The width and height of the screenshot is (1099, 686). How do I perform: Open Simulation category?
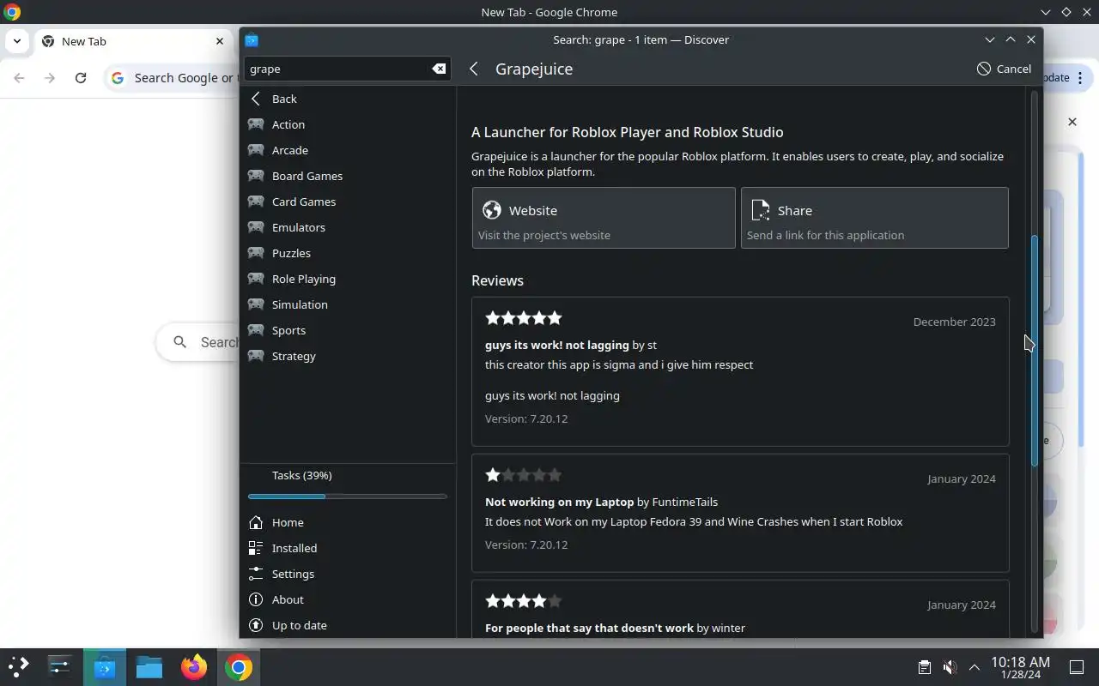click(x=348, y=304)
